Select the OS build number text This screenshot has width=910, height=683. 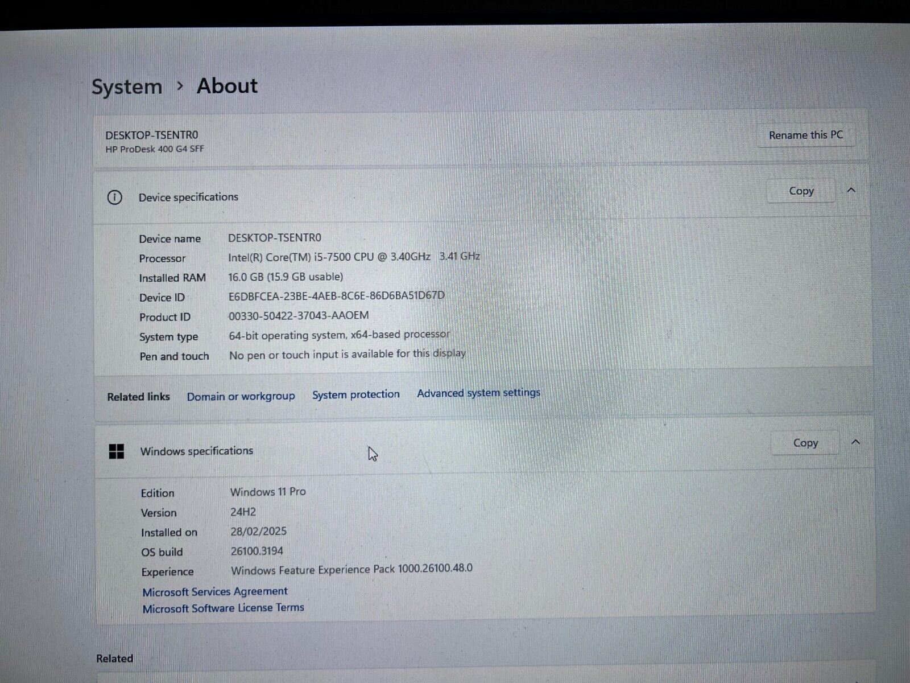(x=257, y=551)
